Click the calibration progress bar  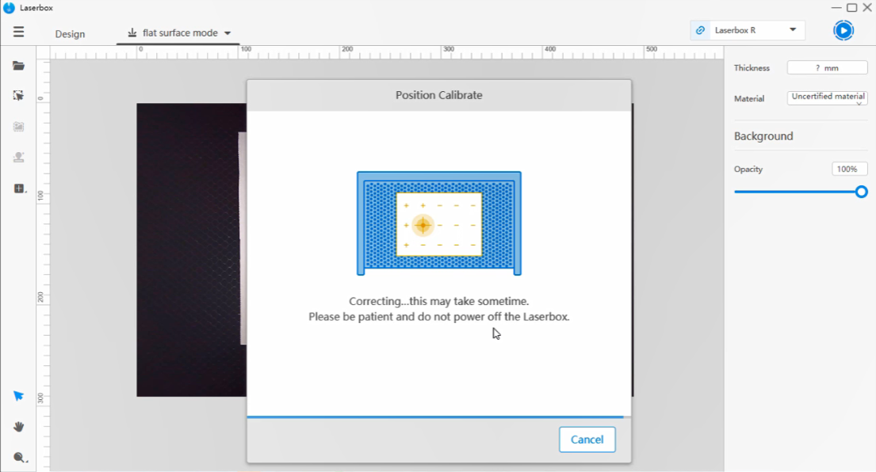point(439,417)
